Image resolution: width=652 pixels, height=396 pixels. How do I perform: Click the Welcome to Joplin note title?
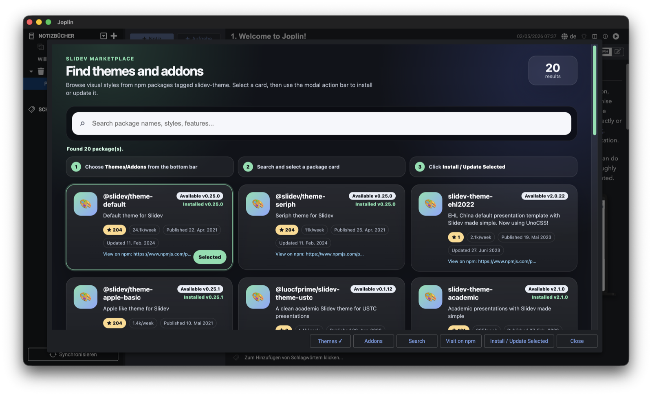point(269,36)
